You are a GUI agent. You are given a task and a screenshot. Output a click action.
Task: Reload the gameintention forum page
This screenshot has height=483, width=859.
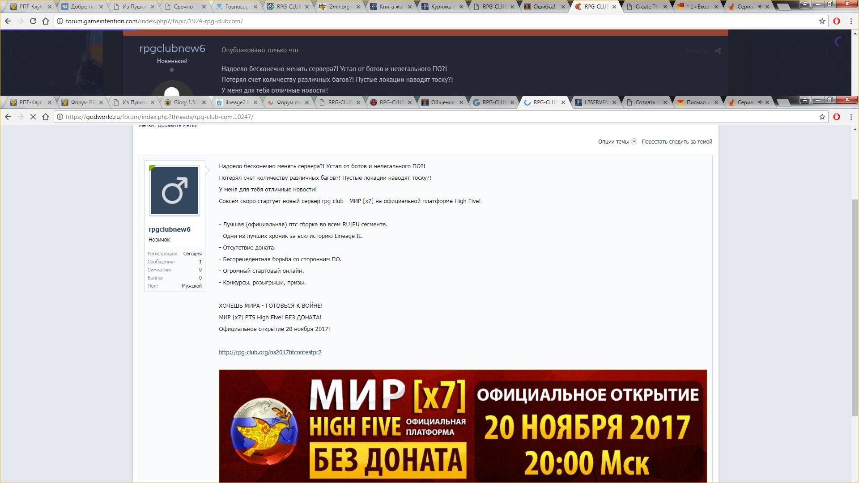pos(33,21)
